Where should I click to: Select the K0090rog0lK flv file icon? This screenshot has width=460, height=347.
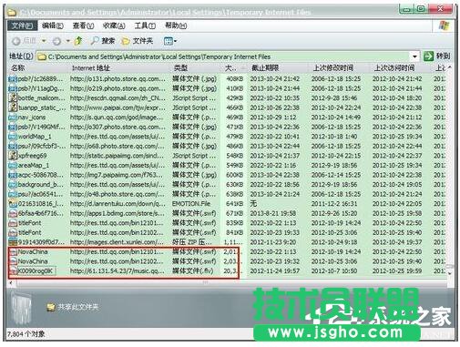coord(13,270)
